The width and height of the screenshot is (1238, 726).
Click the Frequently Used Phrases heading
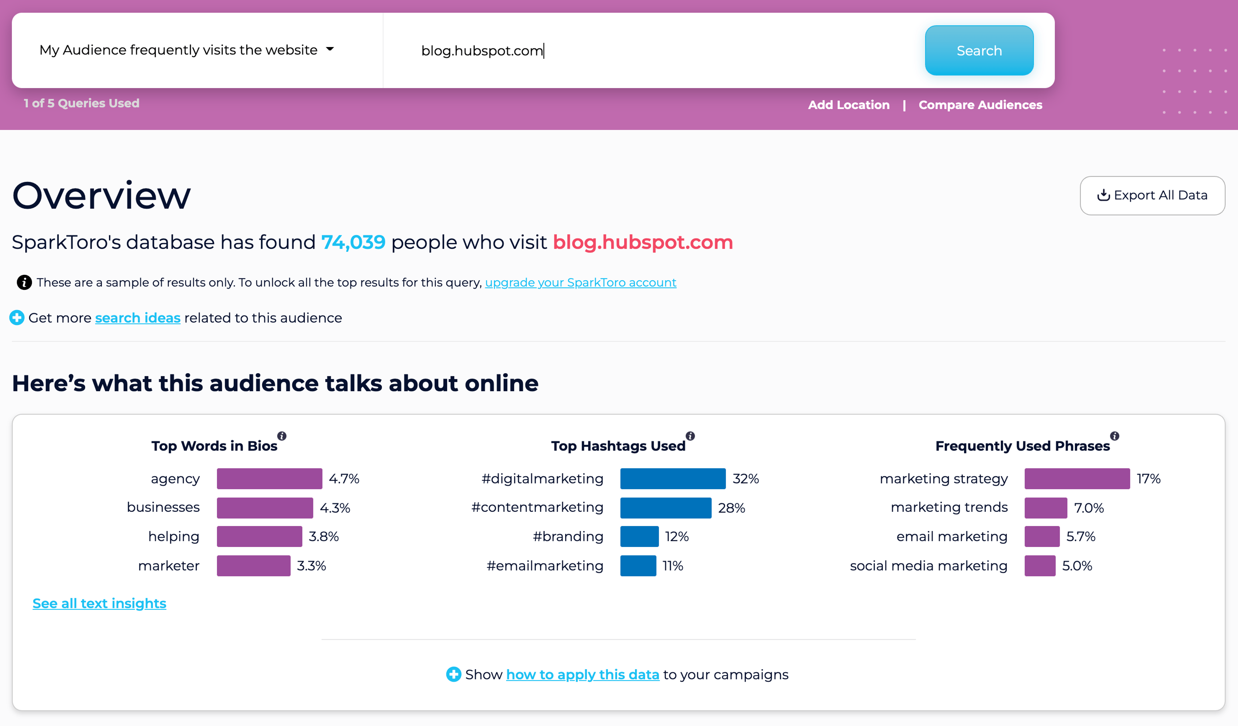1022,446
